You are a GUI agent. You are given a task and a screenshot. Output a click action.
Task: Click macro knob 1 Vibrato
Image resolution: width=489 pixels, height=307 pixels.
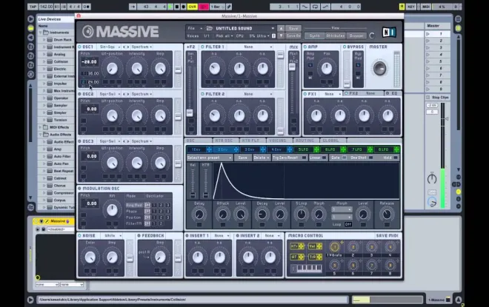point(334,247)
